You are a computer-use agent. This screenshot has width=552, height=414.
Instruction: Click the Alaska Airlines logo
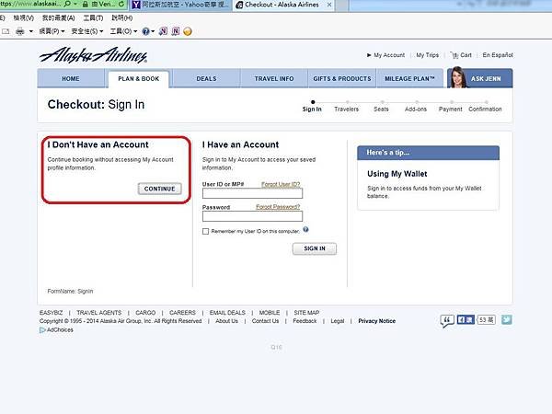93,55
